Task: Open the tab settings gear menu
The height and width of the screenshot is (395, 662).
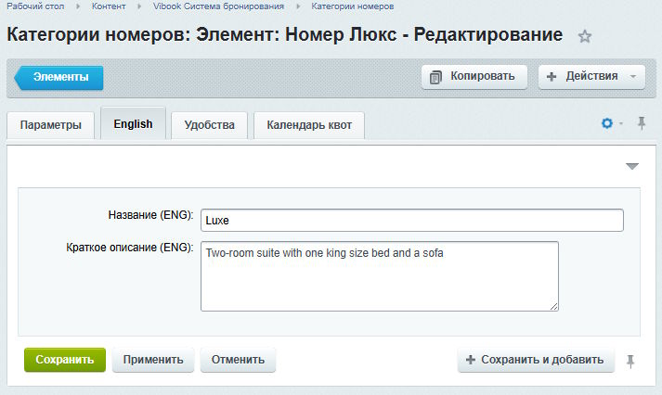Action: click(608, 123)
